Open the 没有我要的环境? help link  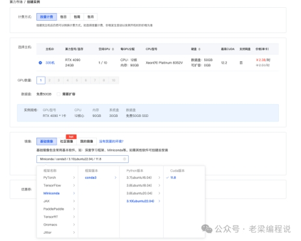coord(111,141)
